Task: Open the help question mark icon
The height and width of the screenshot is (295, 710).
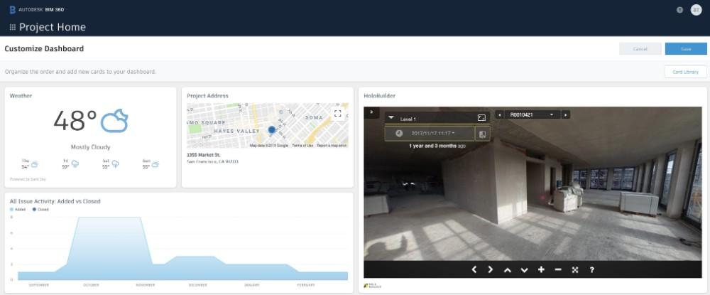Action: click(x=679, y=10)
